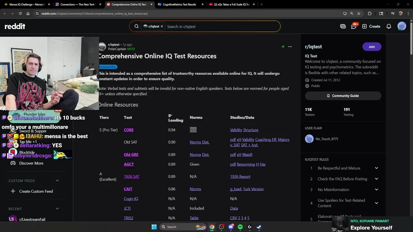Click Structure link in CORE row

(x=251, y=130)
